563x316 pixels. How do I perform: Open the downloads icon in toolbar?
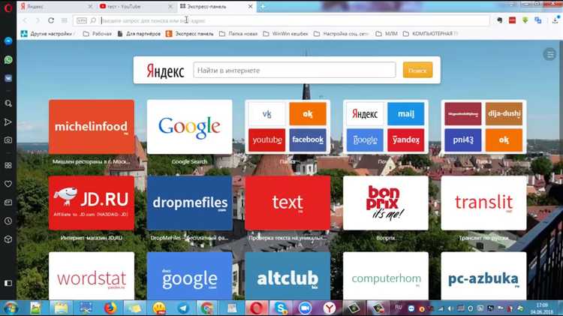tap(555, 20)
